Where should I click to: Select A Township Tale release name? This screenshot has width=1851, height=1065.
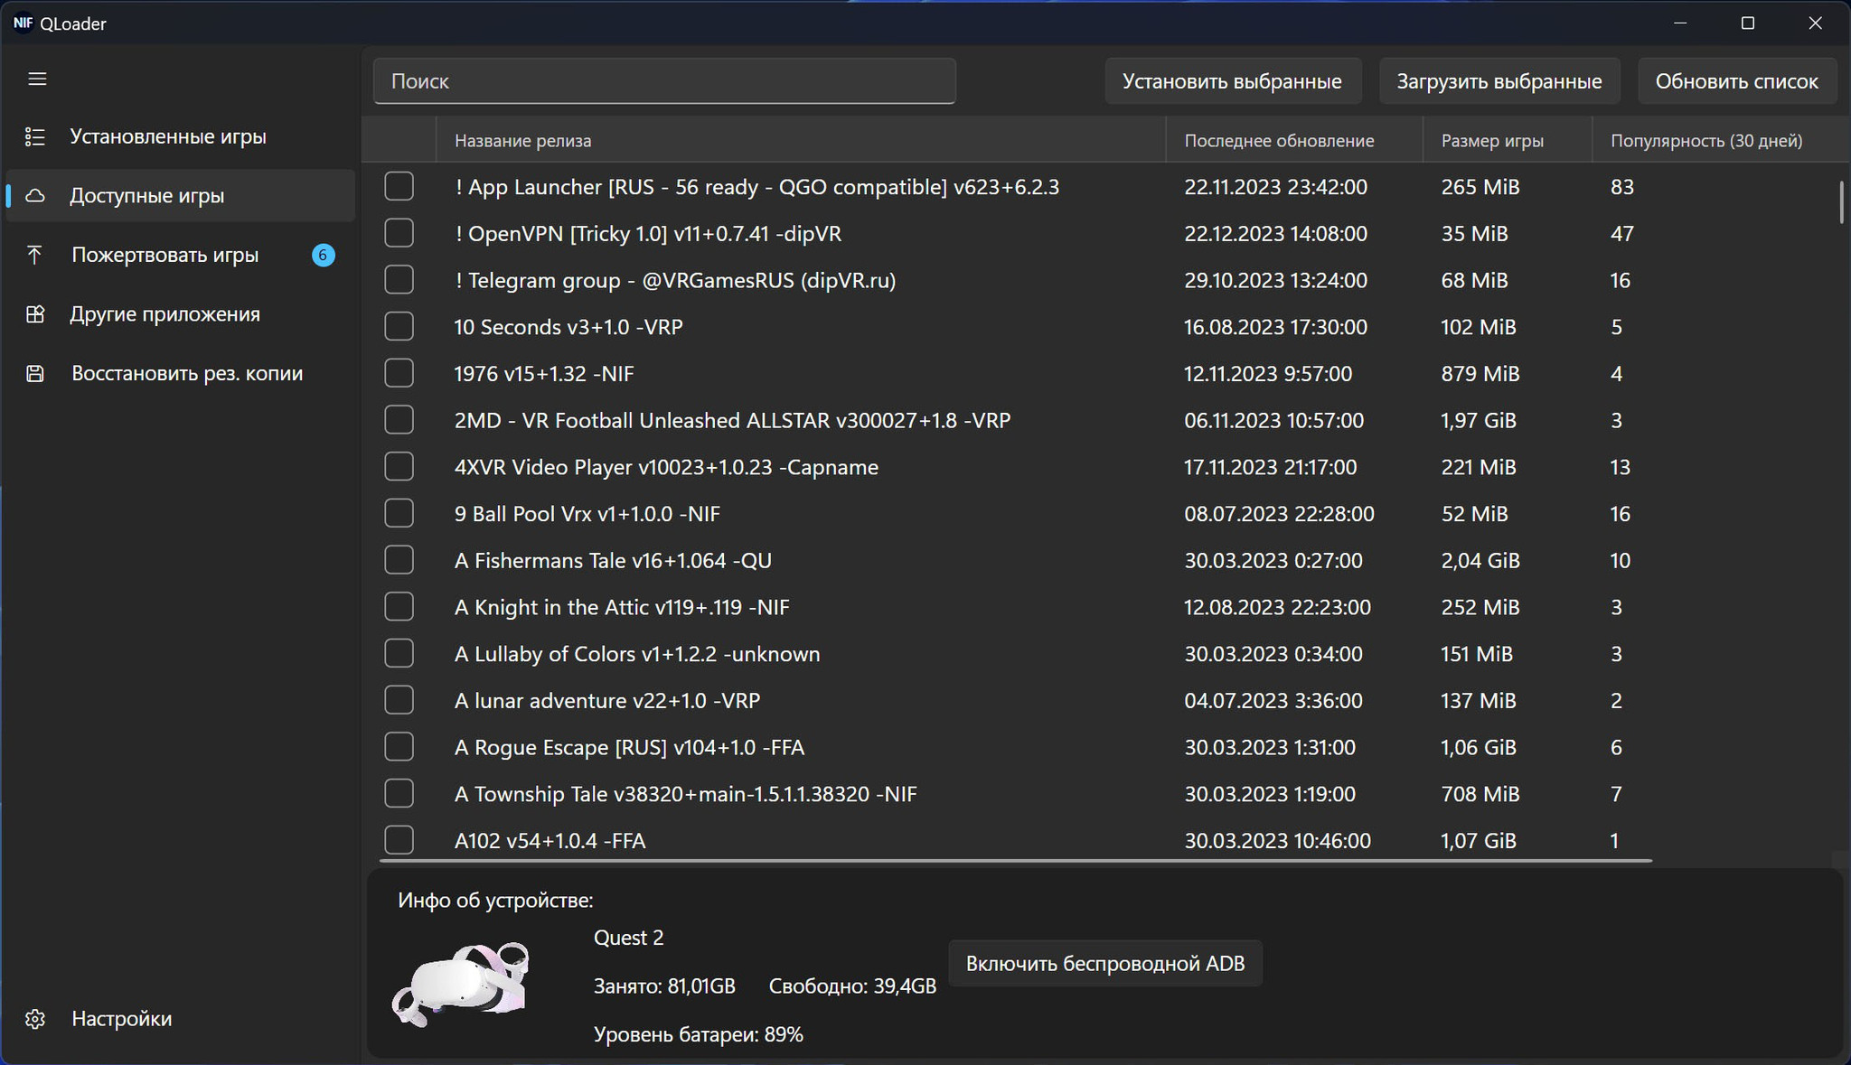[685, 794]
